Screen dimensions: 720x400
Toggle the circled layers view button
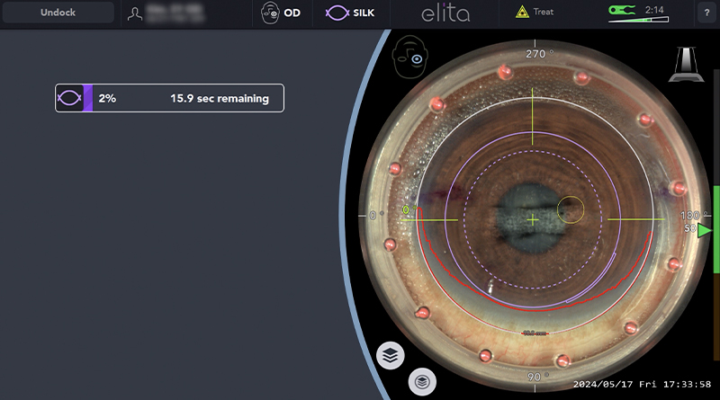click(422, 382)
